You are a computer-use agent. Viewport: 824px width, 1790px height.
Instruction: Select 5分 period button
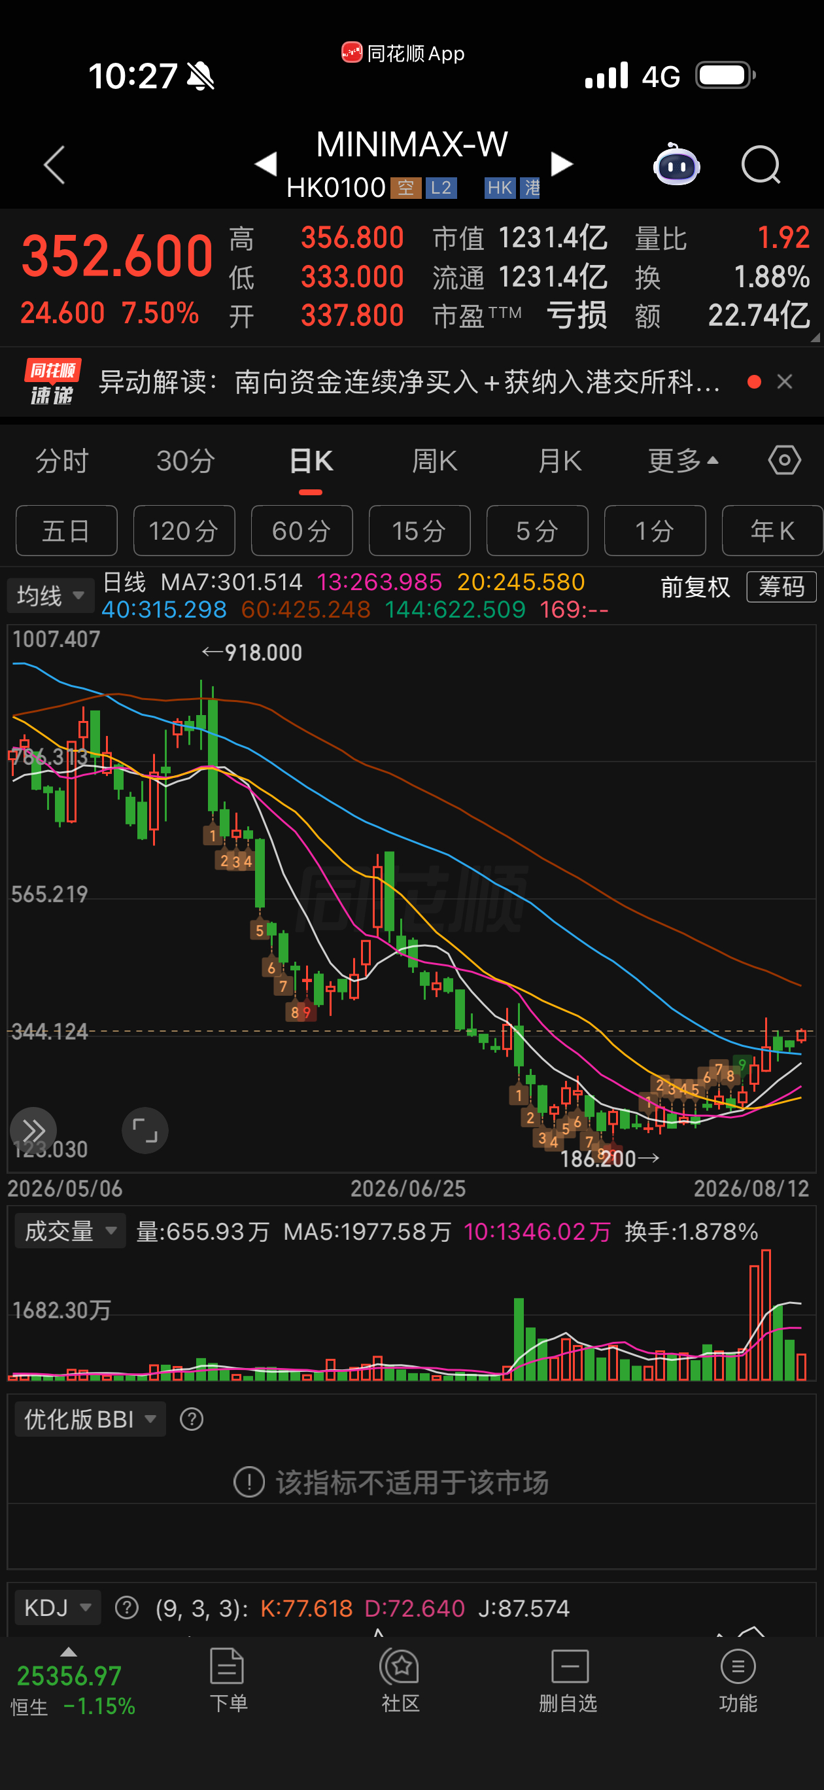(537, 531)
